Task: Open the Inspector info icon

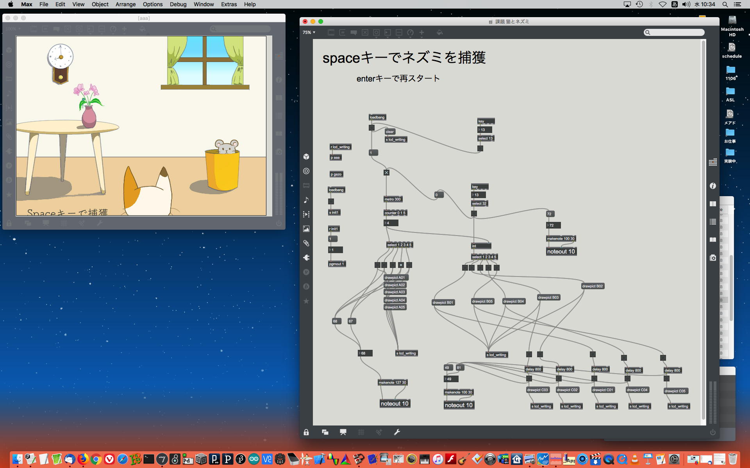Action: (713, 186)
